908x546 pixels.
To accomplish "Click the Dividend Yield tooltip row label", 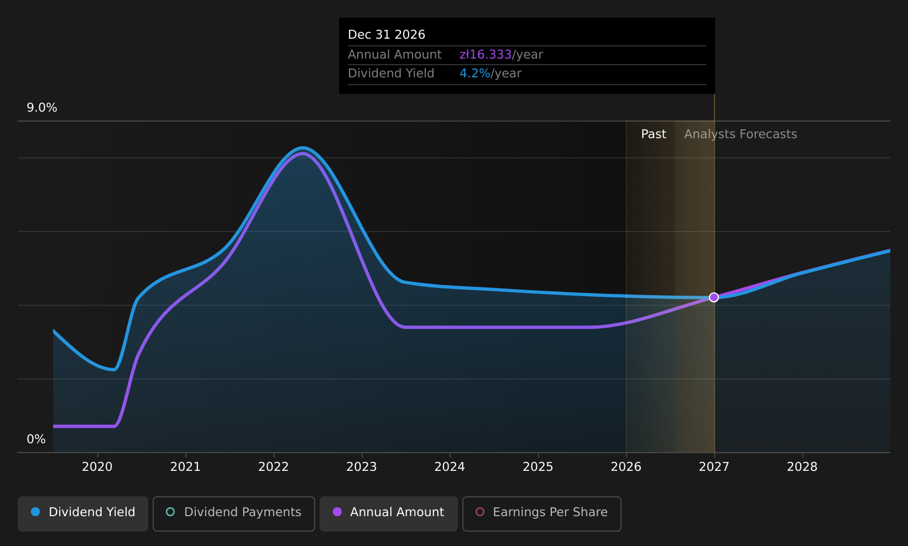I will tap(391, 73).
